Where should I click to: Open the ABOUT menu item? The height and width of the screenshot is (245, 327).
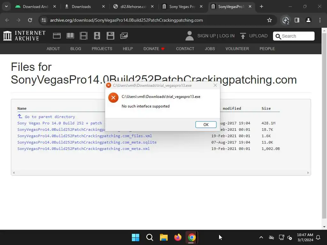point(53,49)
